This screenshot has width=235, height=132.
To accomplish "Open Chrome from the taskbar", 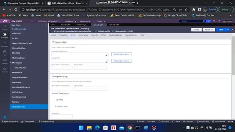I will (130, 128).
